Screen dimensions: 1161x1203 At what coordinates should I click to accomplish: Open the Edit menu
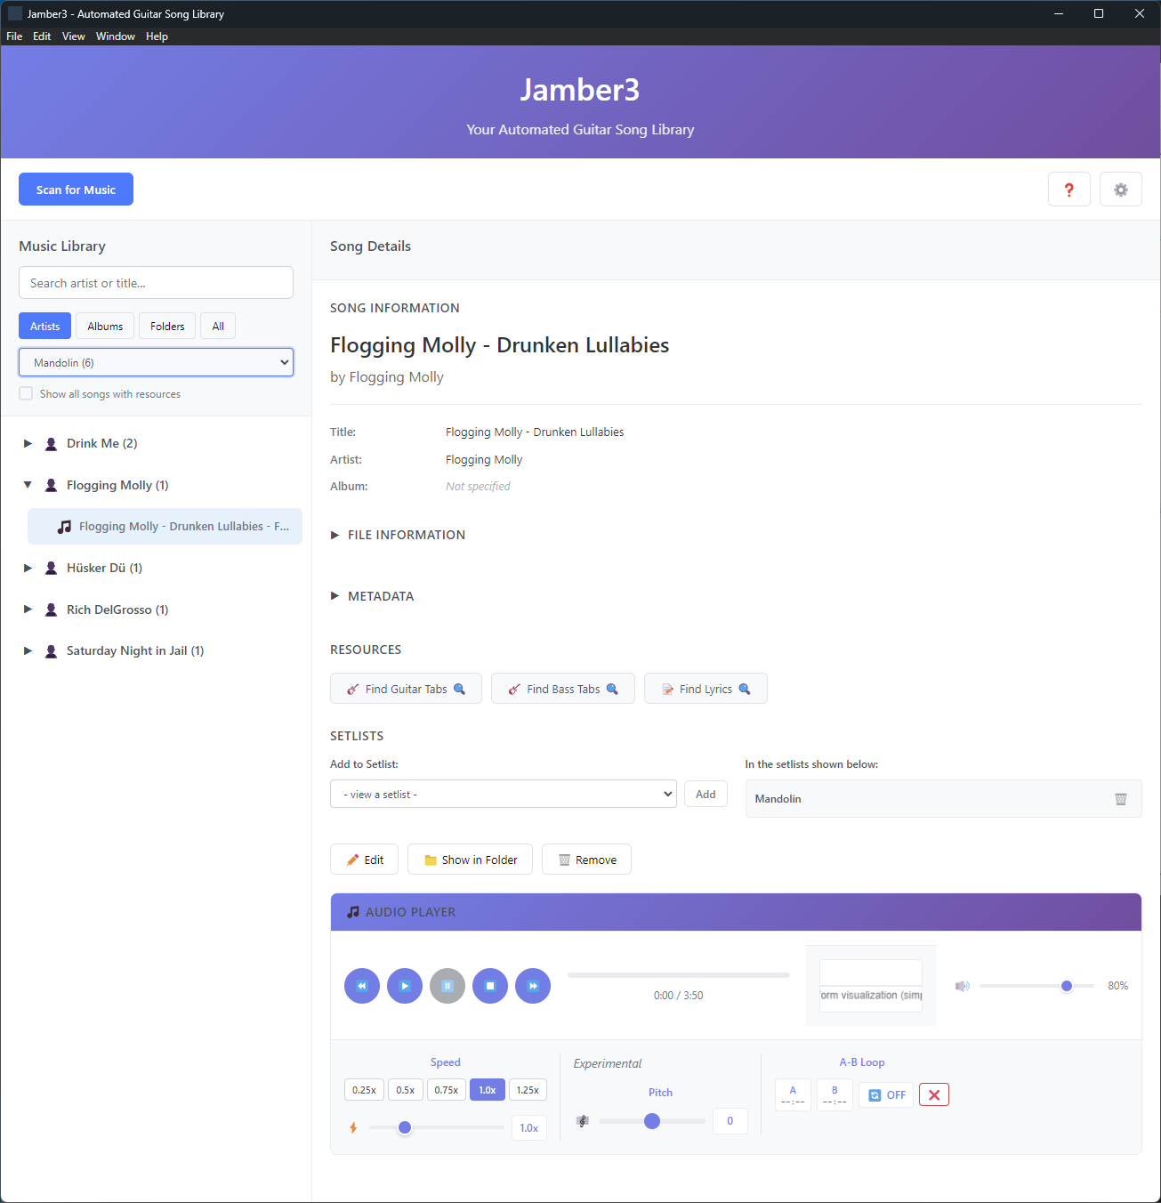(42, 36)
